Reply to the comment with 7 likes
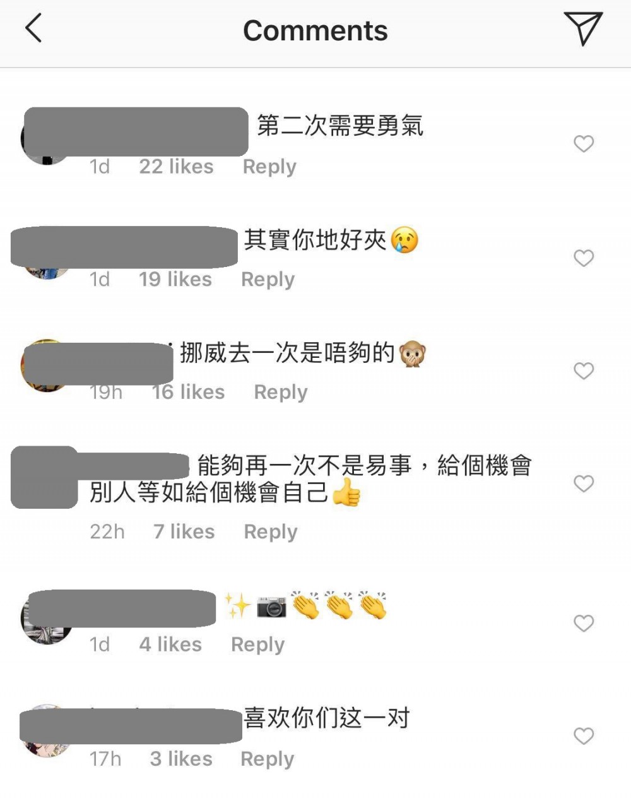 [x=271, y=532]
